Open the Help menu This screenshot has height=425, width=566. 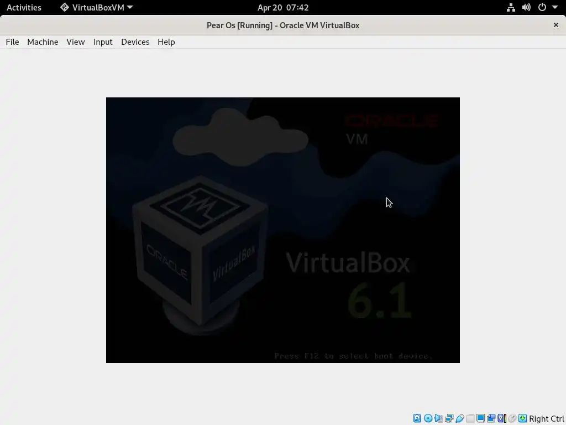(x=166, y=42)
